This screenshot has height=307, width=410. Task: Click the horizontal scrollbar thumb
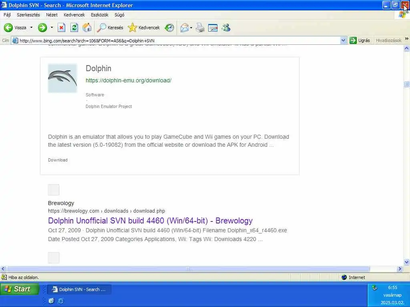coord(188,269)
